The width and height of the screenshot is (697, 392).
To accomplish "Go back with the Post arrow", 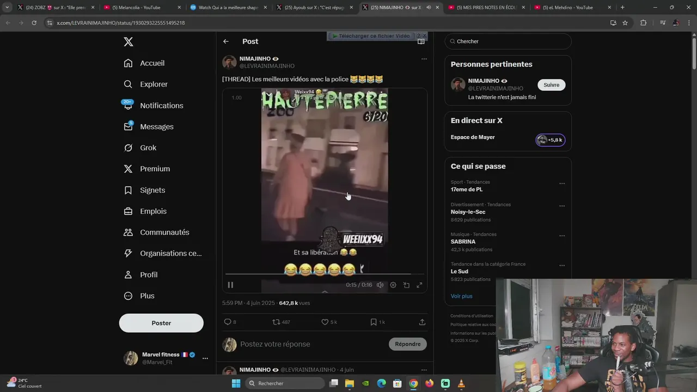I will 226,41.
